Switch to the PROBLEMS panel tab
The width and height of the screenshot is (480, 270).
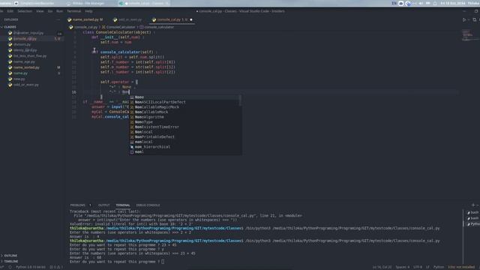77,205
